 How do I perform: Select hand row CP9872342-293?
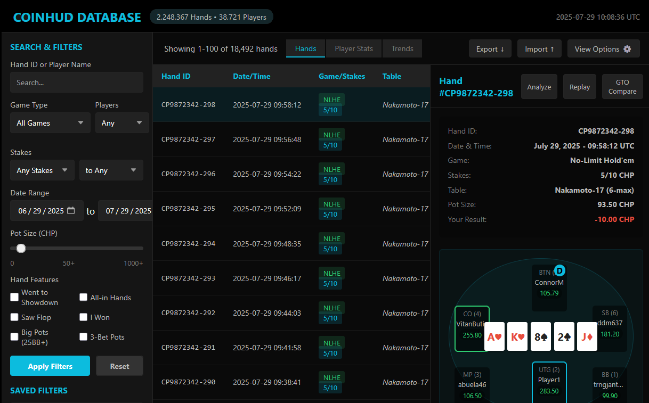coord(291,278)
